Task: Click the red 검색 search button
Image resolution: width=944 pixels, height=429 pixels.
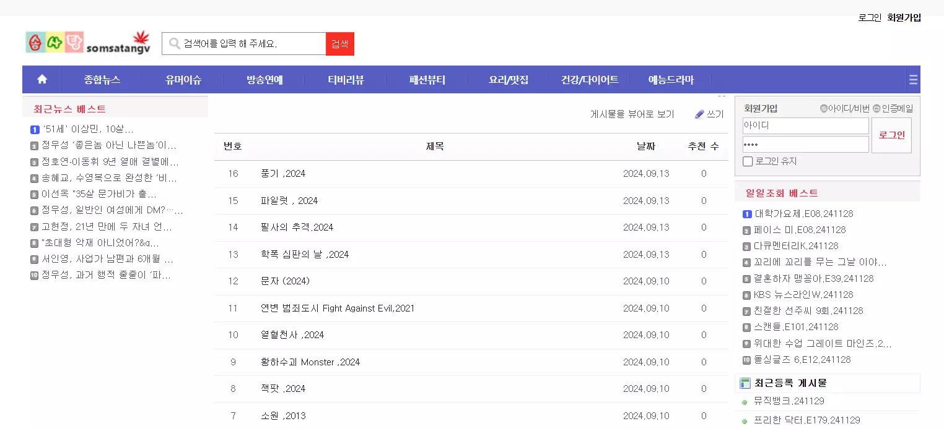Action: point(339,44)
